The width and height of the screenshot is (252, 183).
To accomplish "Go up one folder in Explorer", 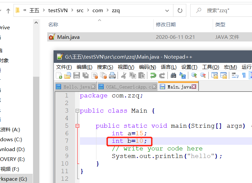I will [x=8, y=11].
